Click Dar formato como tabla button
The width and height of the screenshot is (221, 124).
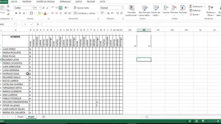coord(144,11)
